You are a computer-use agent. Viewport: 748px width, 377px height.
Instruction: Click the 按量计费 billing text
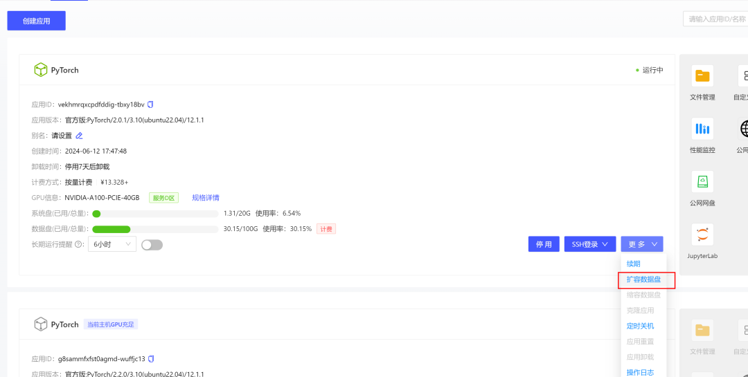(x=79, y=182)
